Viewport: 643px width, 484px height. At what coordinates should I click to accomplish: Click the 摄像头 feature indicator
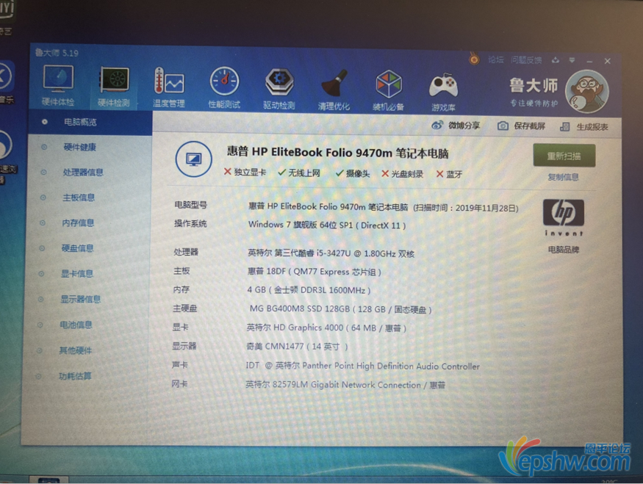(353, 173)
